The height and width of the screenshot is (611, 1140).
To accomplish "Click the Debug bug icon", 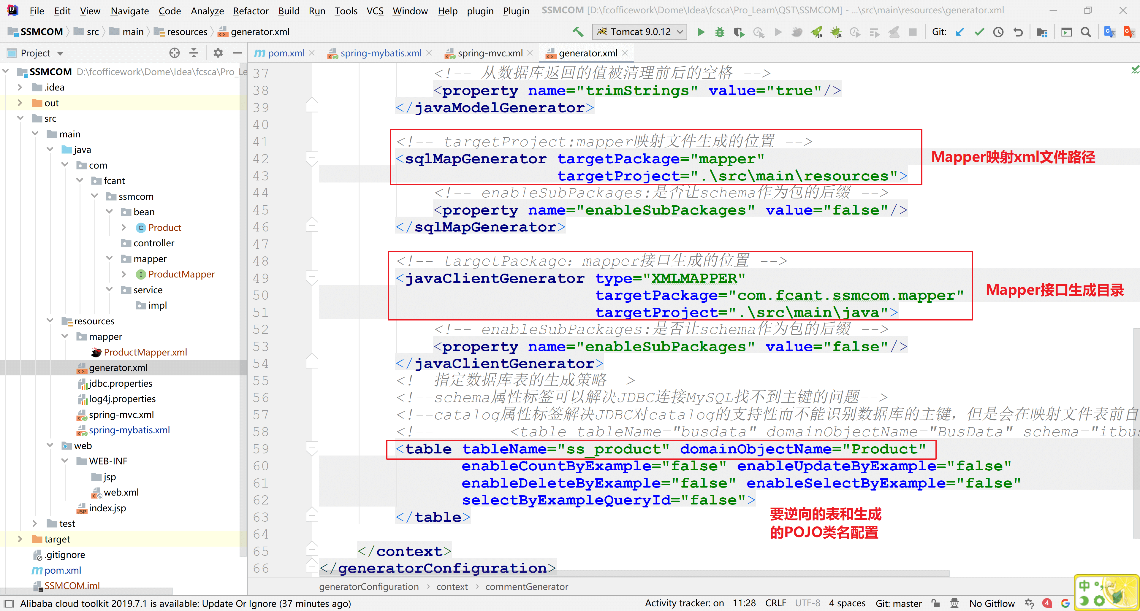I will [x=720, y=32].
